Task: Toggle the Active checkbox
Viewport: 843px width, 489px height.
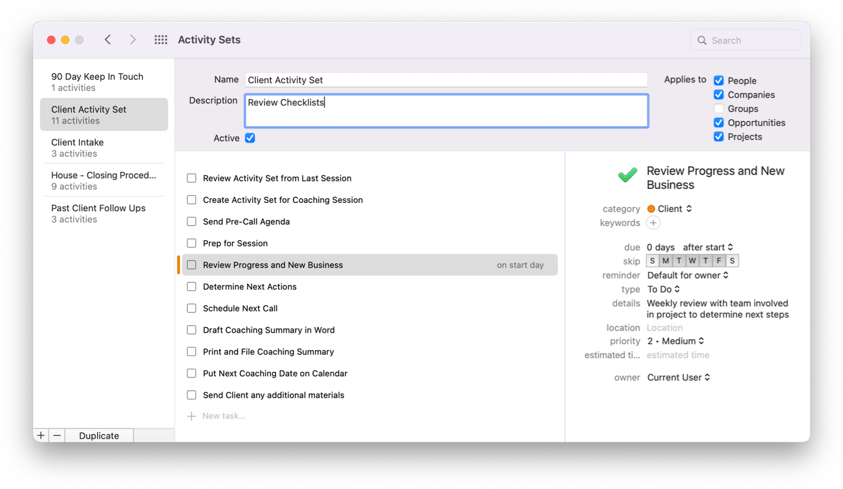Action: tap(249, 138)
